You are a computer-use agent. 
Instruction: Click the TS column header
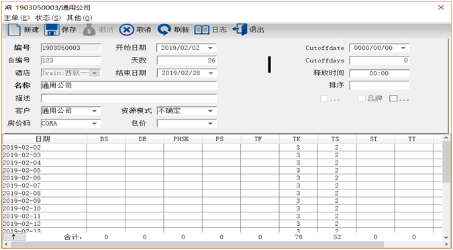(337, 139)
